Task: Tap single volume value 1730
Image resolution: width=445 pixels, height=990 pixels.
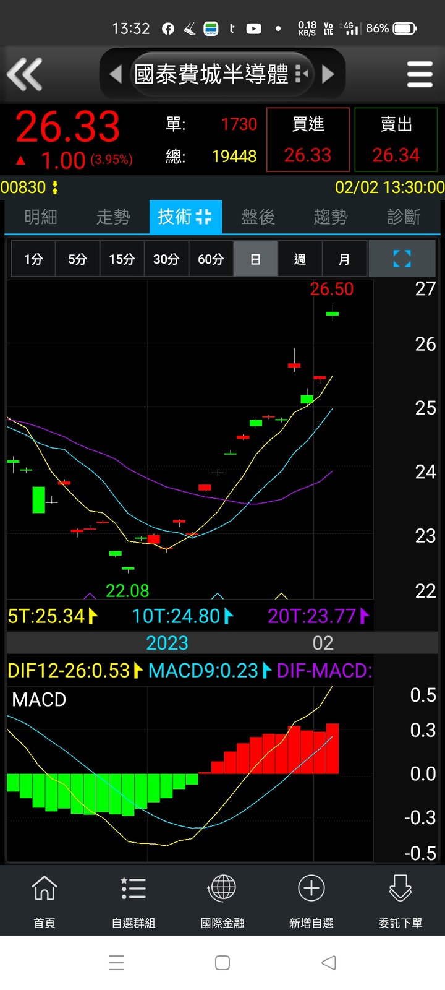Action: [x=239, y=124]
